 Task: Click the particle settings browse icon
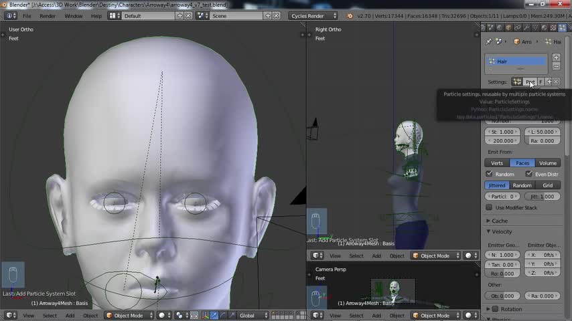516,82
